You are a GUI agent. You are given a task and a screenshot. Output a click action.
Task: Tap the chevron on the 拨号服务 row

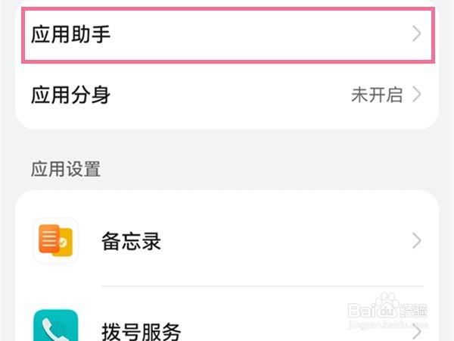[x=416, y=331]
